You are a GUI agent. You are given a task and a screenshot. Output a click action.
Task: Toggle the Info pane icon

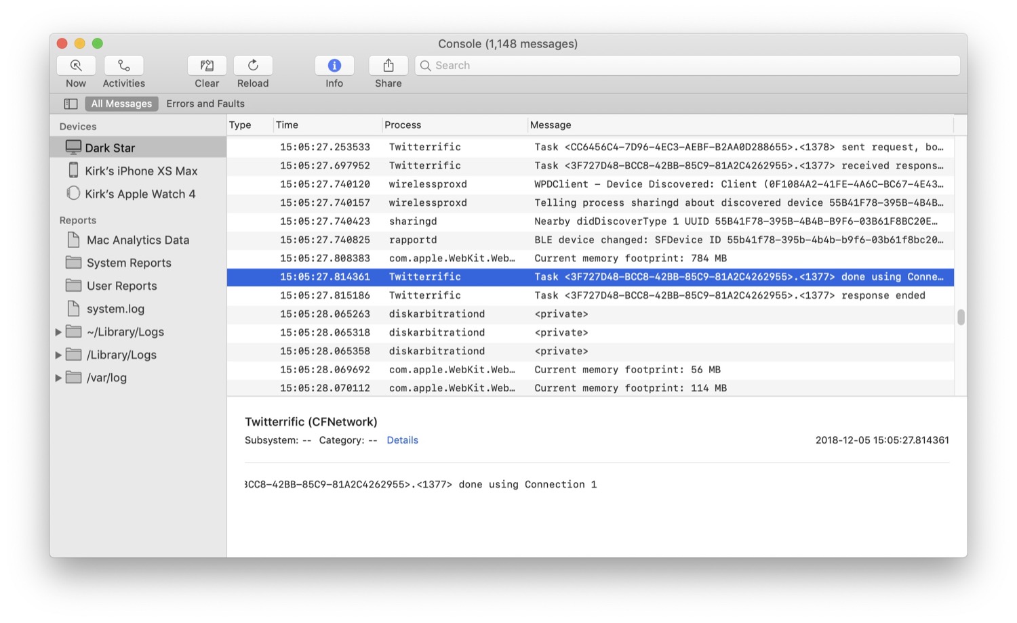pos(334,66)
